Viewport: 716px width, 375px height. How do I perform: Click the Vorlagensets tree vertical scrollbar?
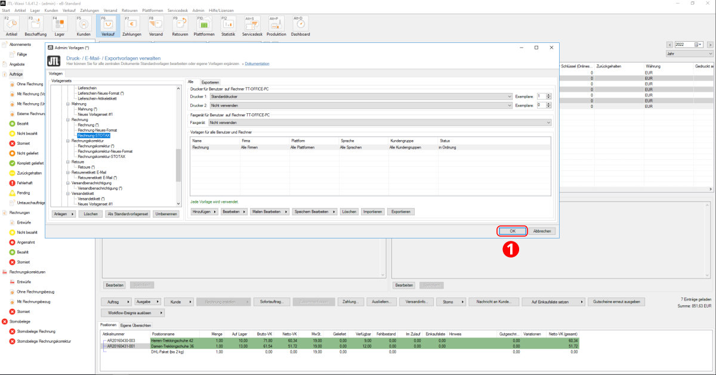coord(178,165)
